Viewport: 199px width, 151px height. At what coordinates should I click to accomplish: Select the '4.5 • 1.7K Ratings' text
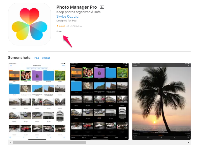pyautogui.click(x=74, y=26)
